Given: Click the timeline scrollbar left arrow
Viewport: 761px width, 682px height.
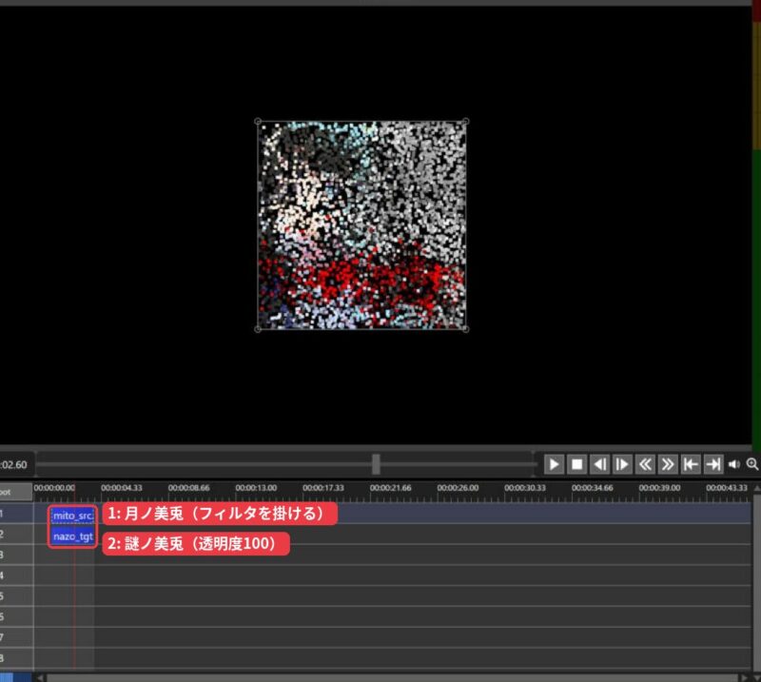Looking at the screenshot, I should tap(40, 677).
